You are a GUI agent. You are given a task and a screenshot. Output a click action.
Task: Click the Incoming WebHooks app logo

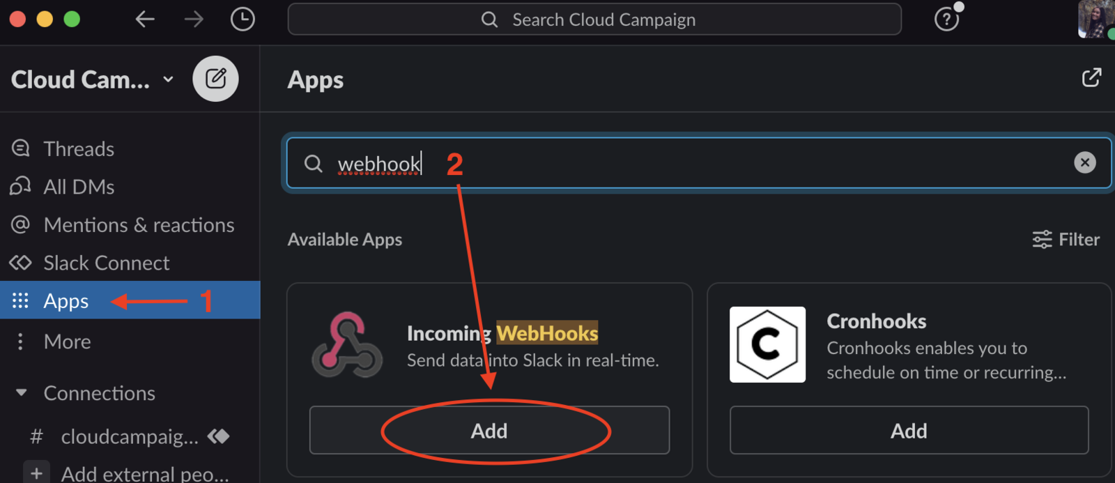(x=347, y=345)
